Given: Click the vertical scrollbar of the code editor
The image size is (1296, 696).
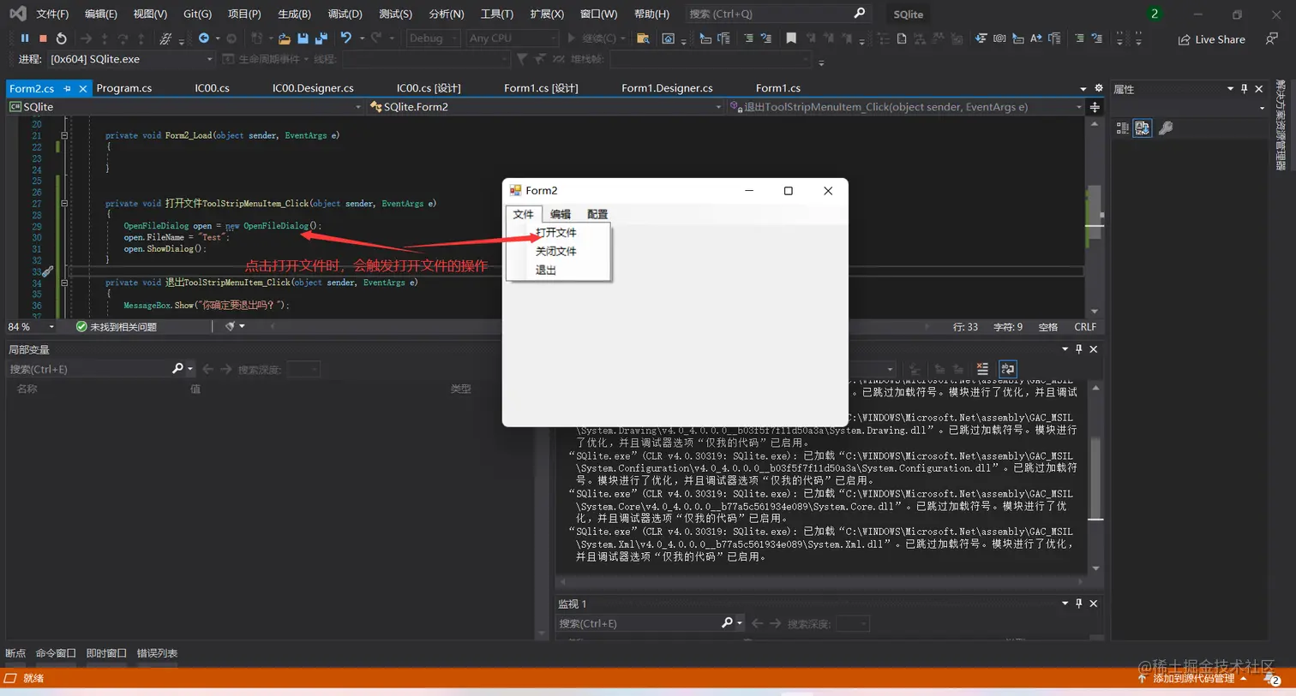Looking at the screenshot, I should (1095, 217).
